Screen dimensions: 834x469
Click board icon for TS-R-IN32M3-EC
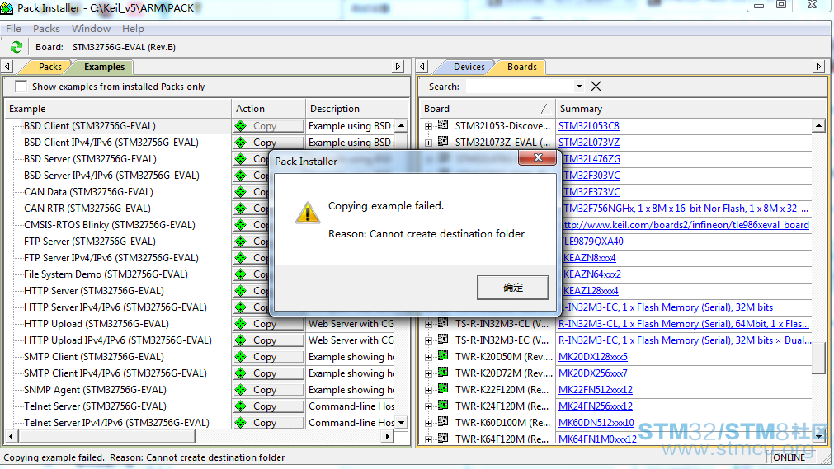coord(443,340)
